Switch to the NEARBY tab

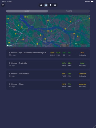click(x=27, y=11)
